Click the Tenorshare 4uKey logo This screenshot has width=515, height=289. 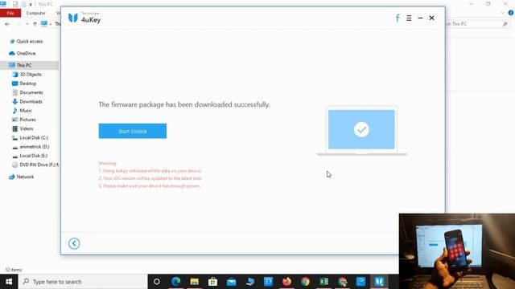(84, 18)
